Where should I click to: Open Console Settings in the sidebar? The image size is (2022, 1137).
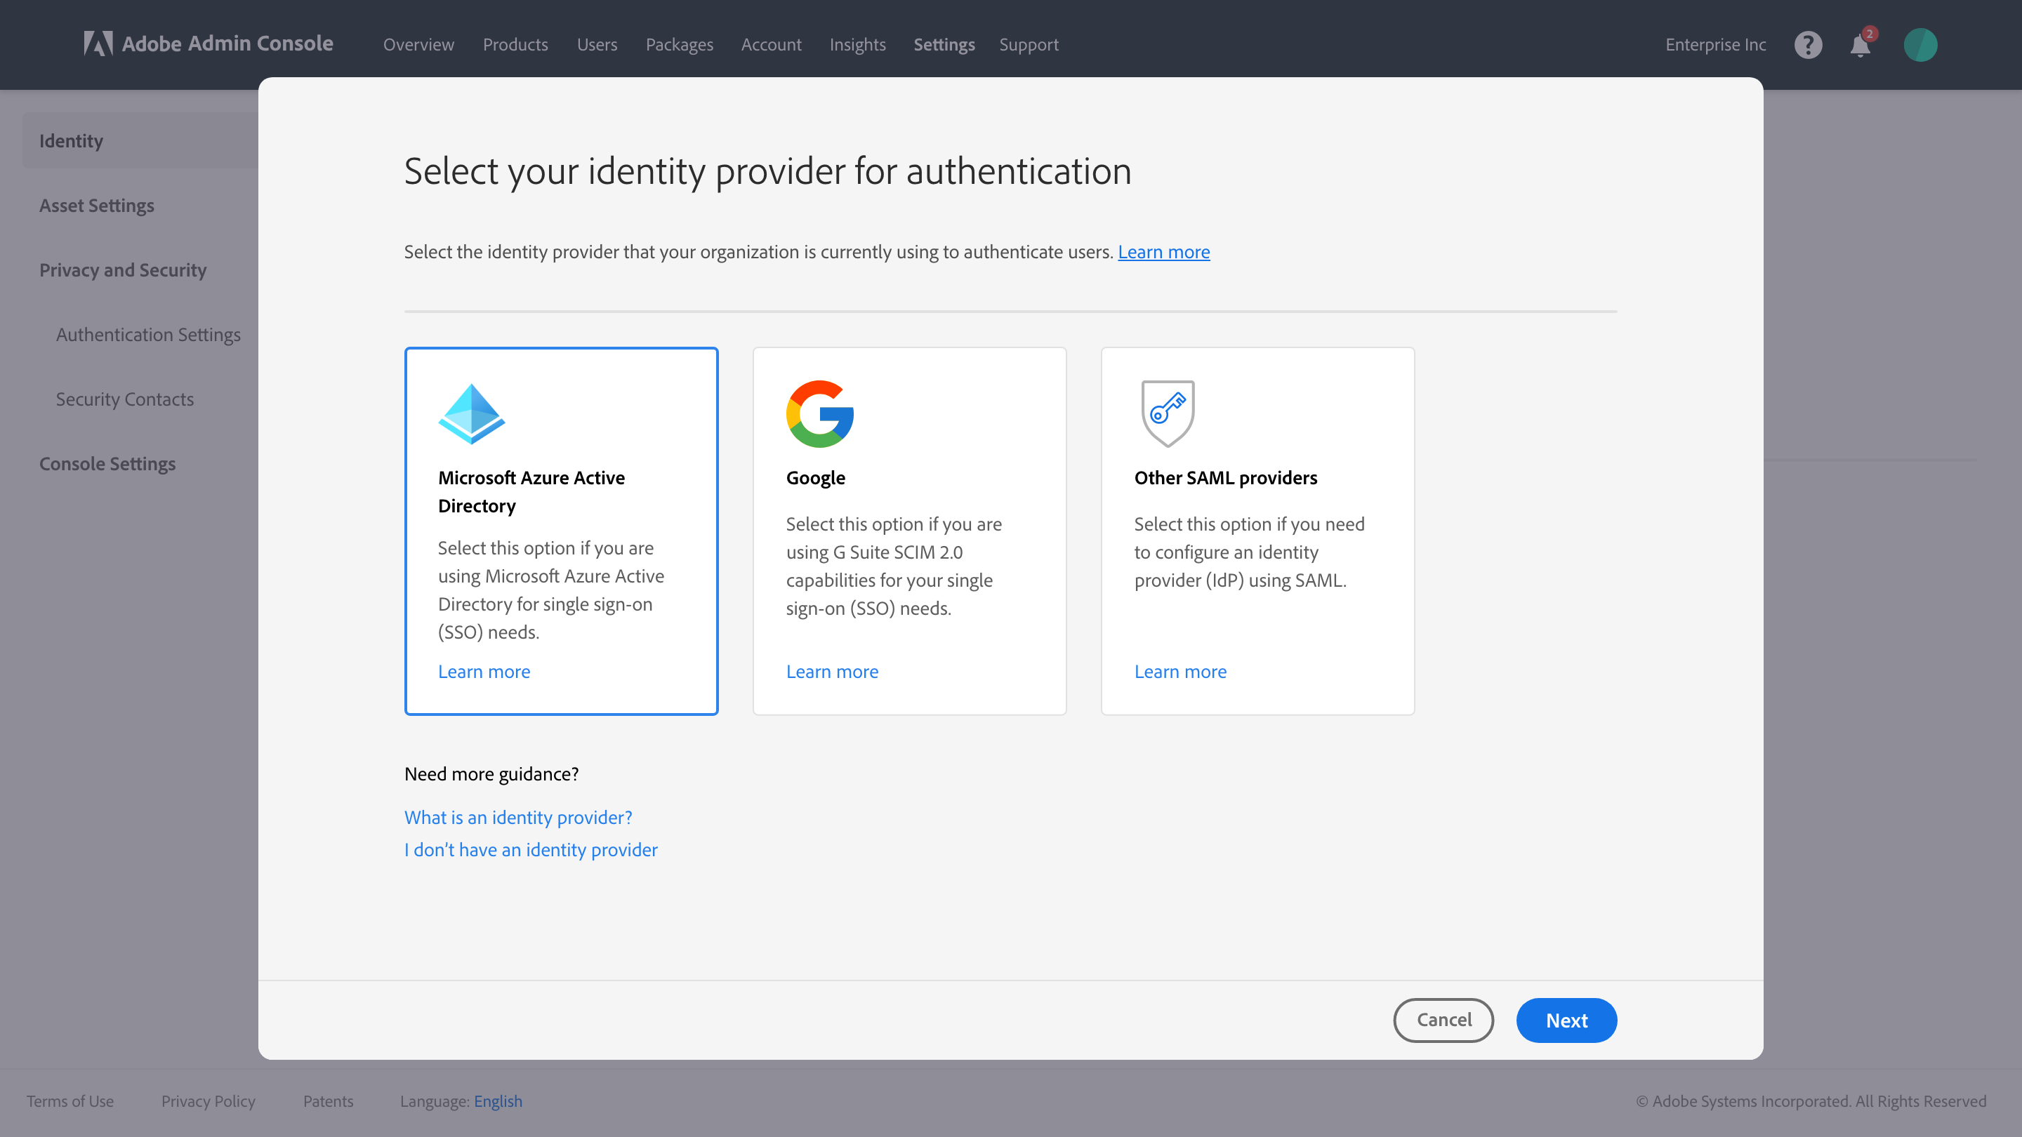(x=107, y=464)
